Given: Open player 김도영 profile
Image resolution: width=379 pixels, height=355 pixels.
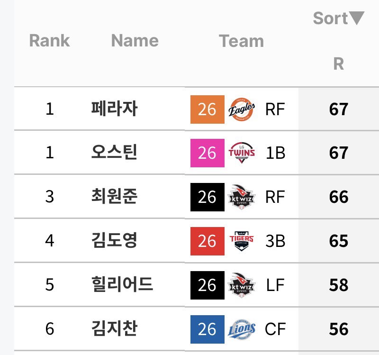Looking at the screenshot, I should (x=114, y=240).
